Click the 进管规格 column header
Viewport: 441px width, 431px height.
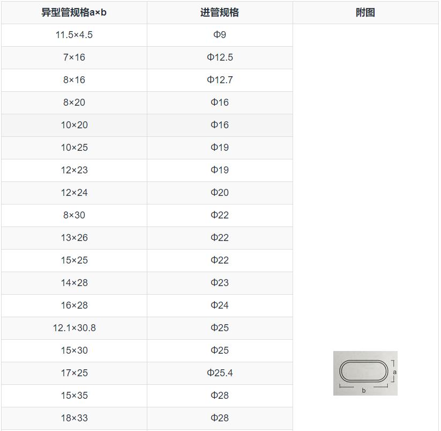(x=220, y=12)
